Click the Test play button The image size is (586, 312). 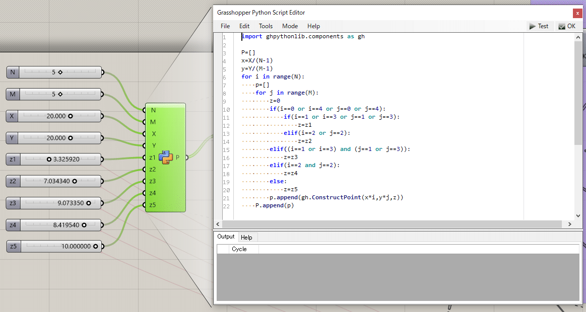click(x=539, y=26)
